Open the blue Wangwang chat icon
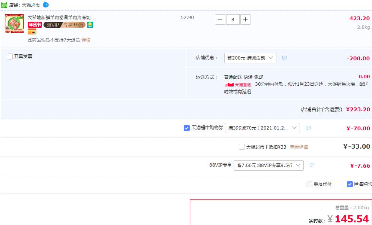372x225 pixels. (x=46, y=4)
